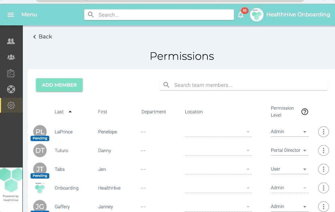
Task: Click the notifications bell icon
Action: tap(241, 15)
